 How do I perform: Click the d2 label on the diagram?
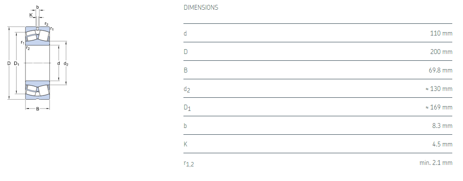[x=66, y=64]
